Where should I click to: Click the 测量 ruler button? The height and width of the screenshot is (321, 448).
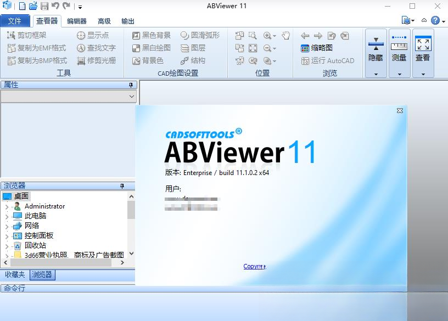399,49
